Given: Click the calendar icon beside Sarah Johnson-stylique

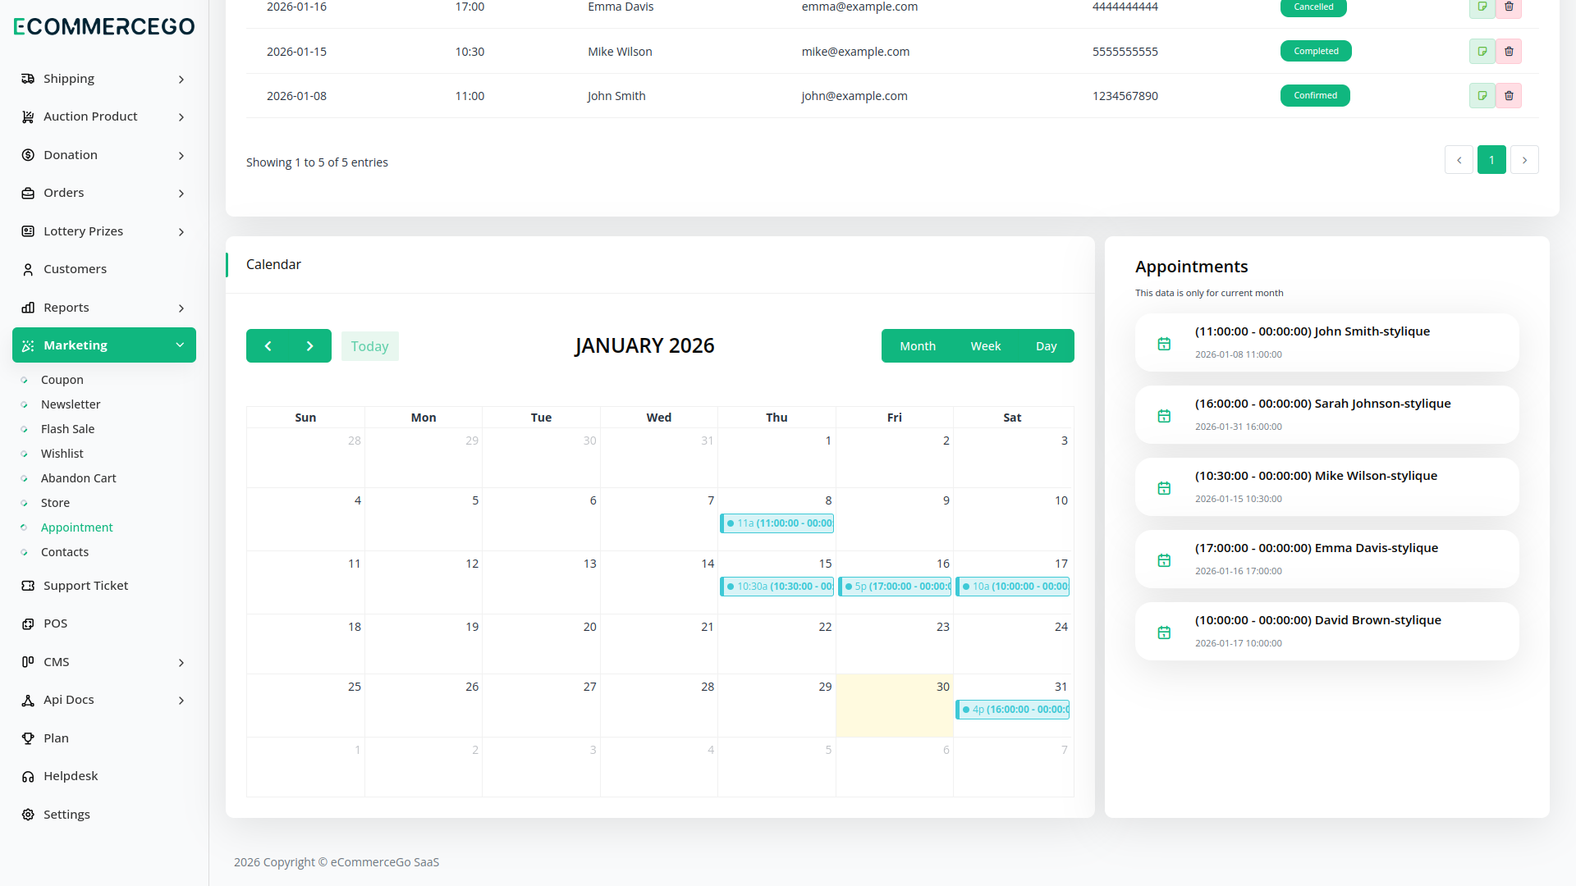Looking at the screenshot, I should [1164, 416].
